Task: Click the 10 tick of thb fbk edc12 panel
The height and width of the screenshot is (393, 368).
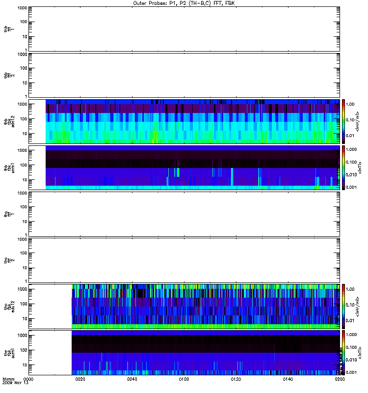Action: coord(25,134)
